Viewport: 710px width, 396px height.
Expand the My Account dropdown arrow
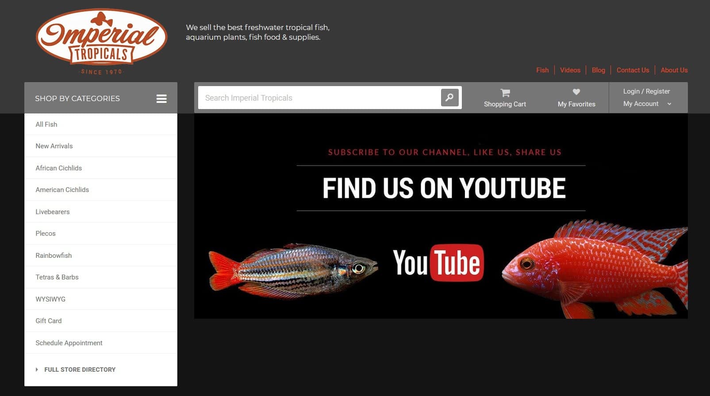[x=669, y=104]
